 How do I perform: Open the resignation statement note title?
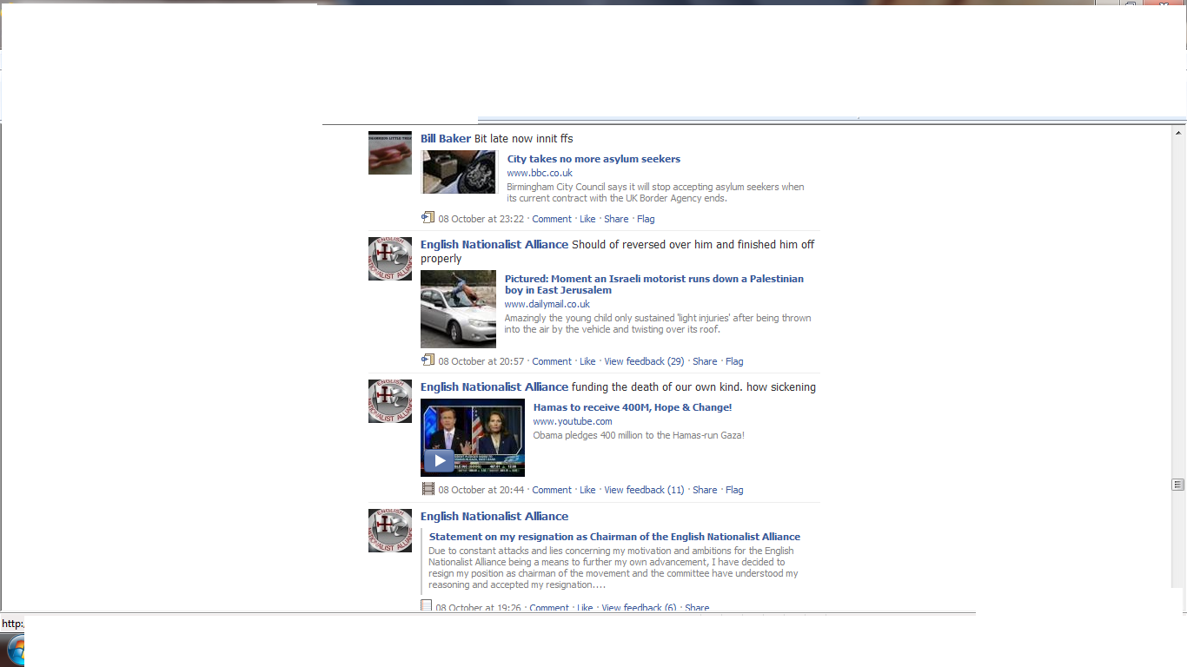click(614, 537)
